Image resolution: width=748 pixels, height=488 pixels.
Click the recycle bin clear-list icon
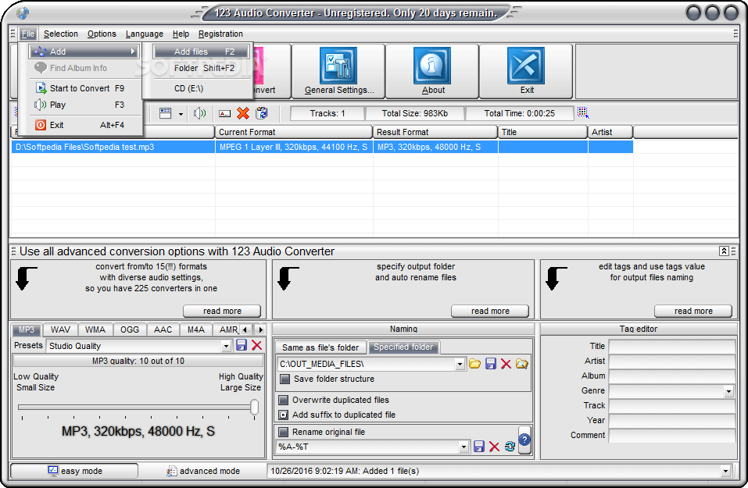[x=261, y=113]
